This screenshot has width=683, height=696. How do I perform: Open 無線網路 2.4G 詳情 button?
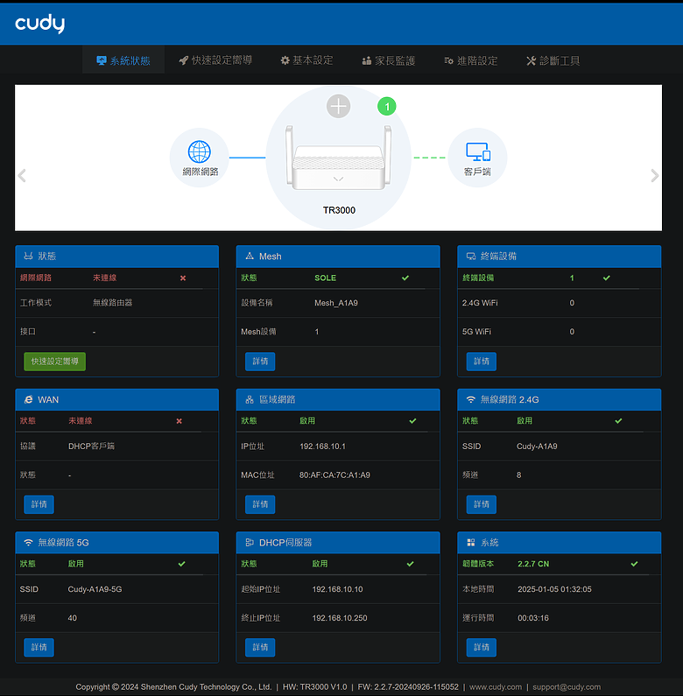(482, 504)
